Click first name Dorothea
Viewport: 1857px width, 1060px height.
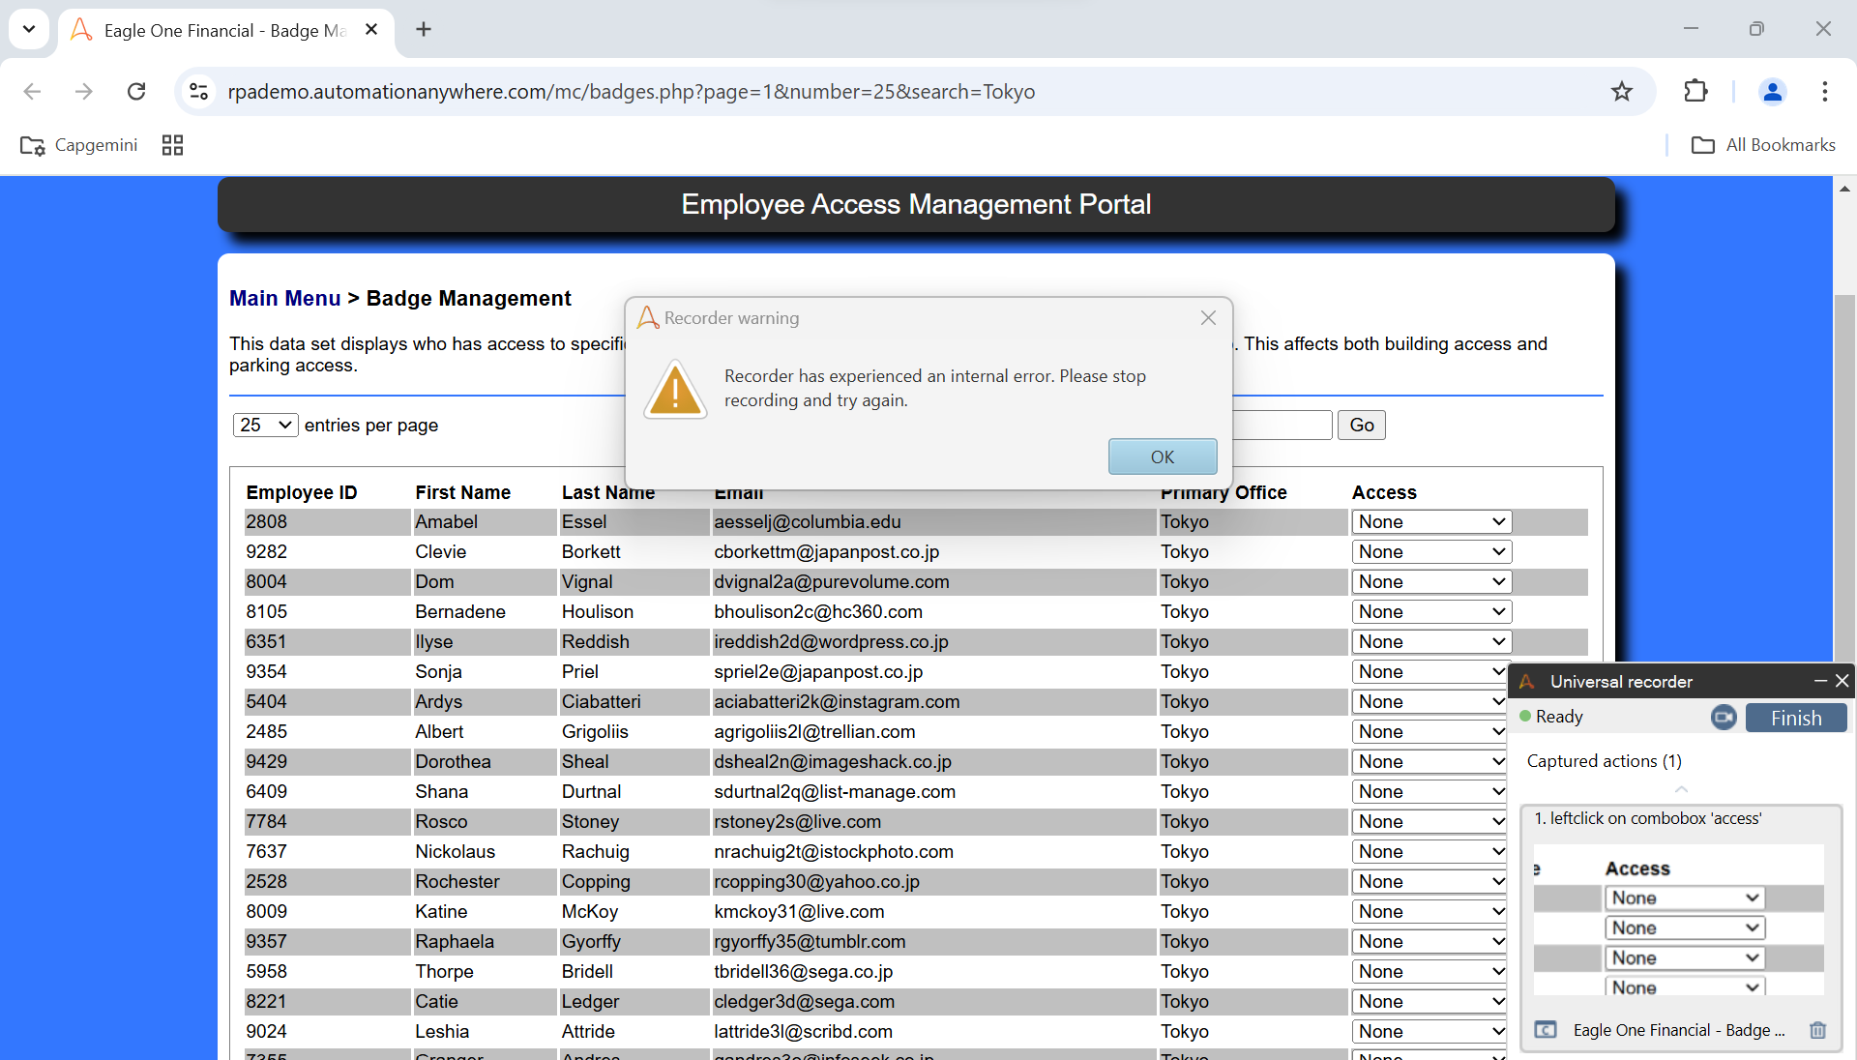[x=454, y=762]
